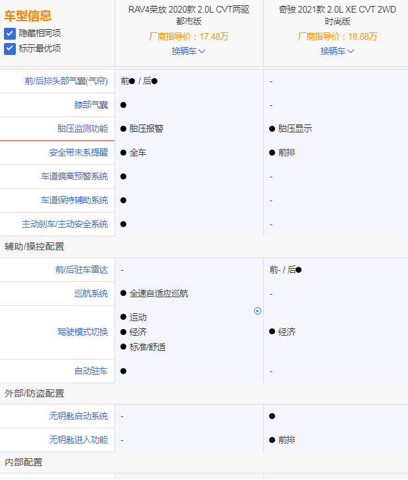Click the RAV4荣放 2020款 model title
Image resolution: width=408 pixels, height=480 pixels.
click(188, 15)
